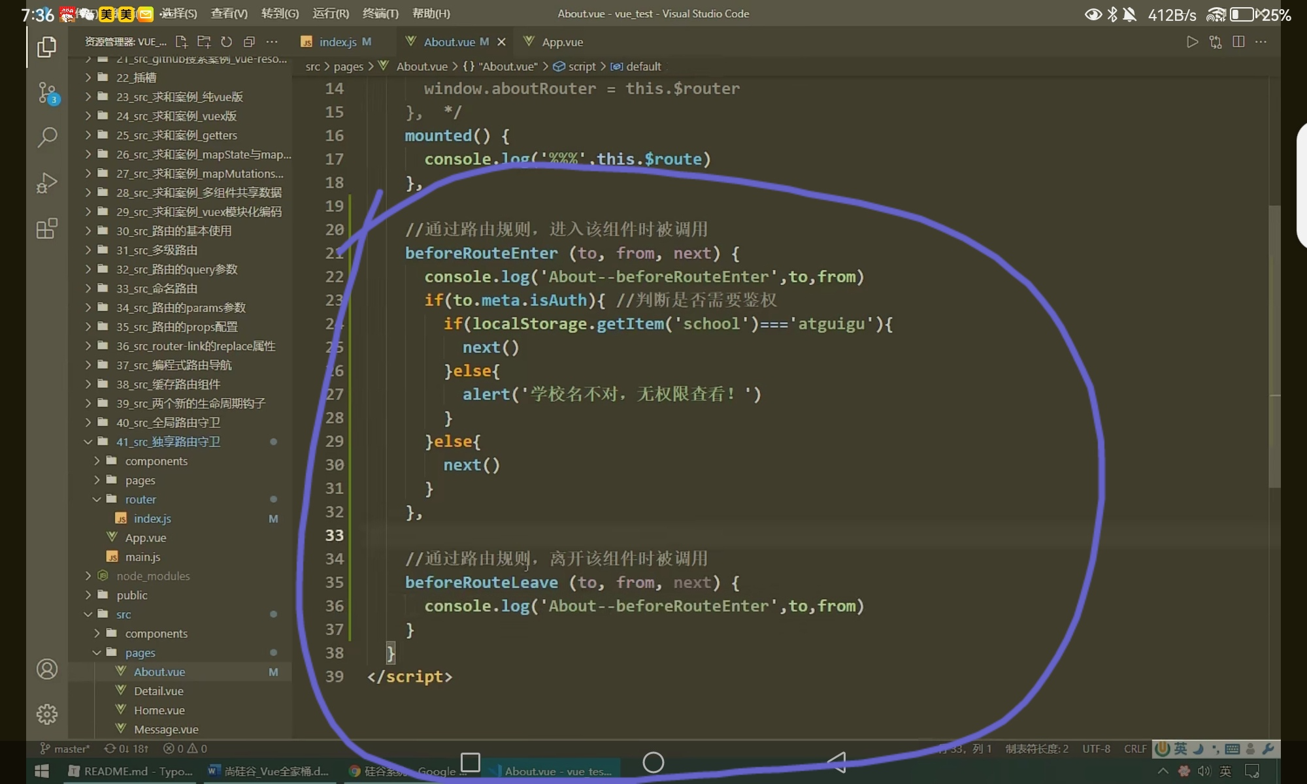Click the Refresh Explorer icon
The image size is (1307, 784).
(226, 42)
